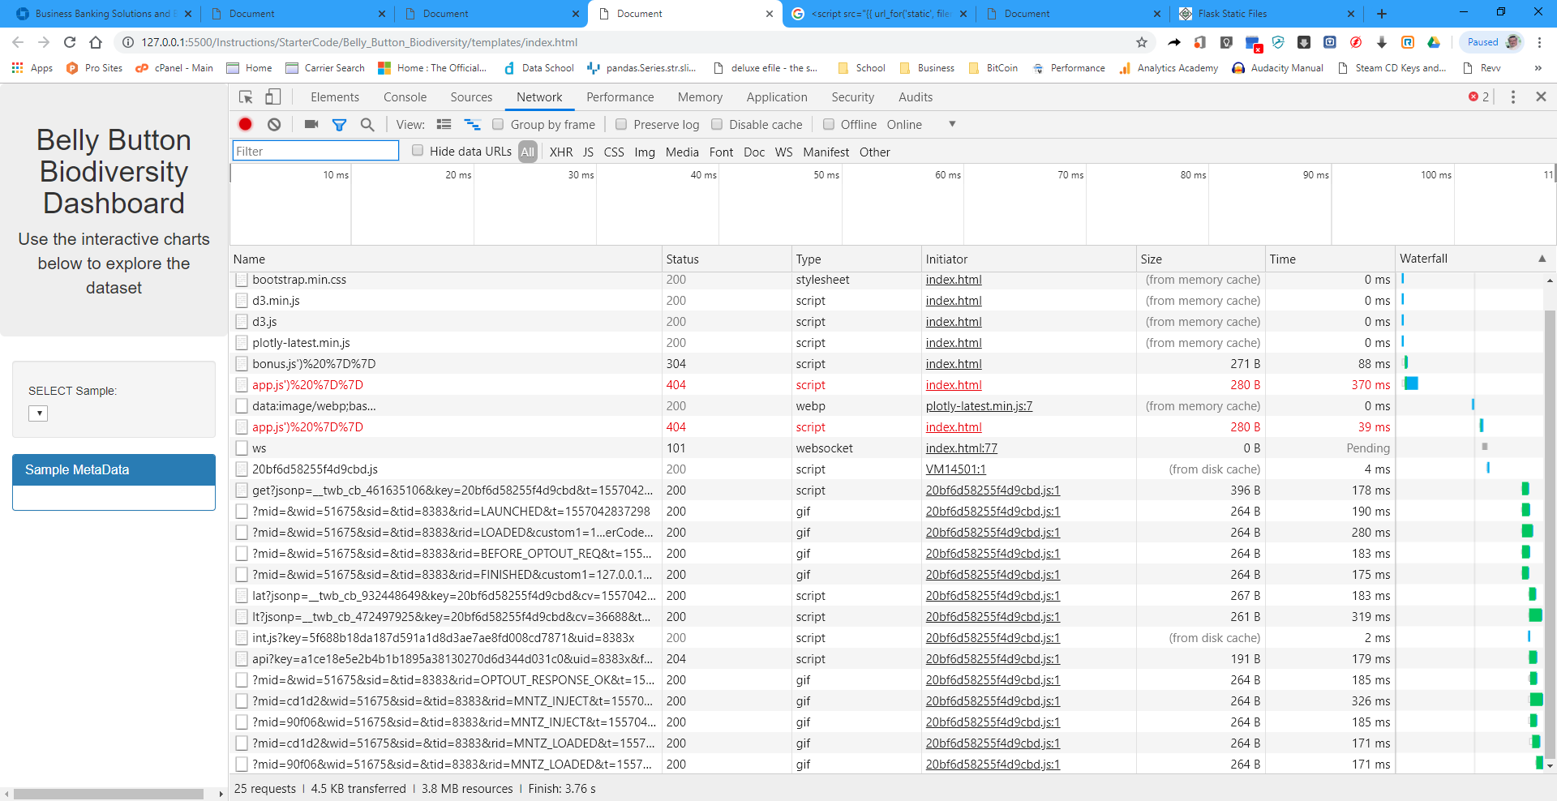The width and height of the screenshot is (1557, 801).
Task: Open the Online throttling dropdown
Action: coord(921,124)
